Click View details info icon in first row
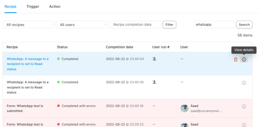The width and height of the screenshot is (260, 127). 244,59
